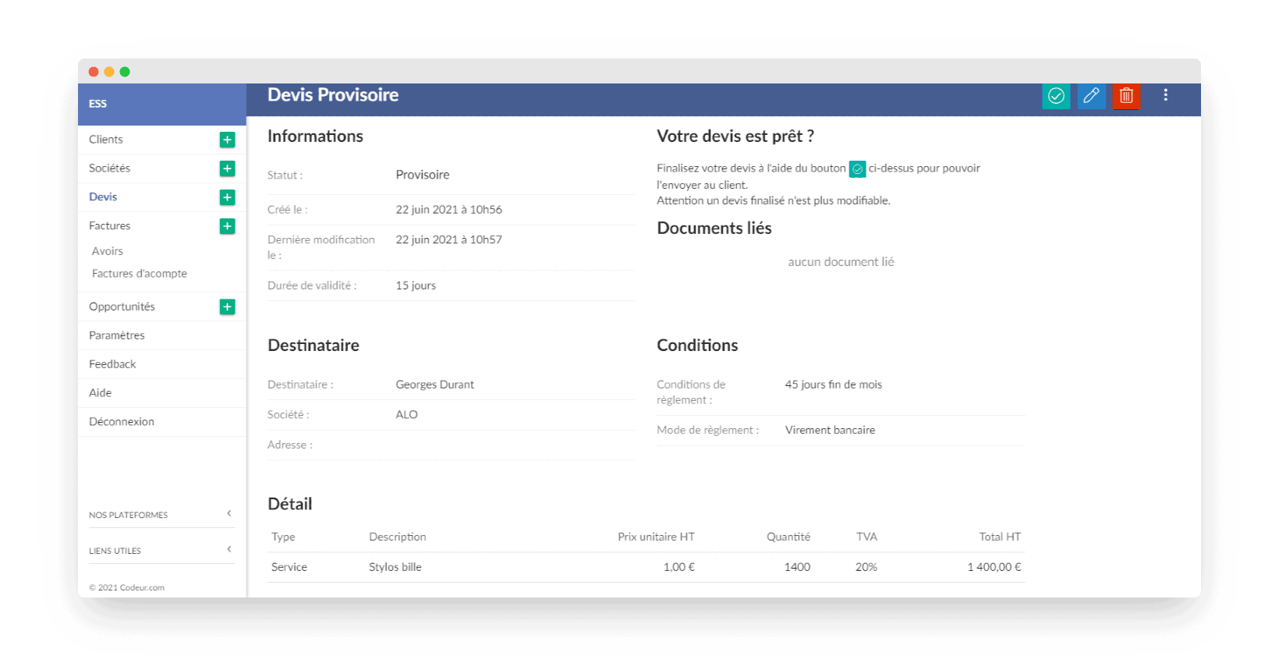The image size is (1279, 656).
Task: Click the inline green check icon in instructions
Action: 857,168
